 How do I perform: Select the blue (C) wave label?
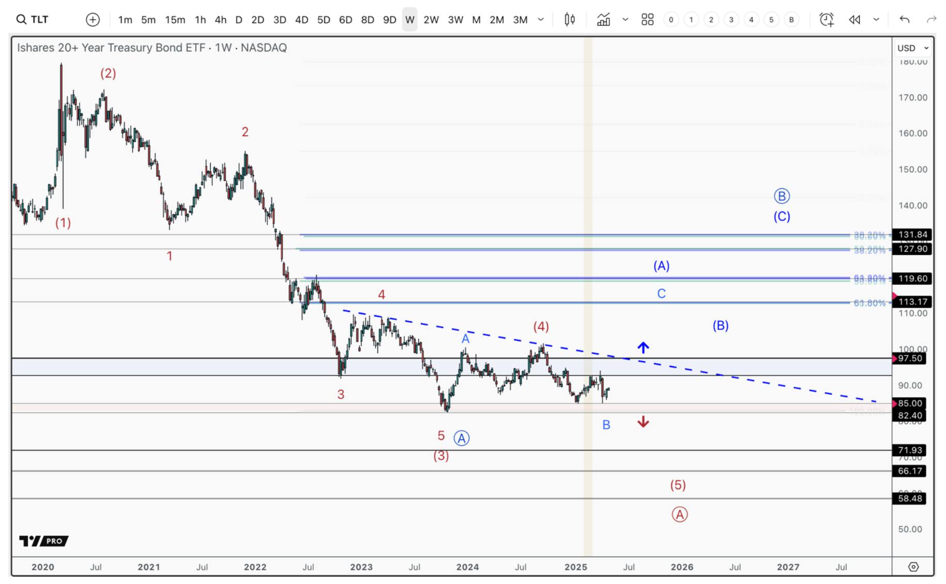[782, 217]
